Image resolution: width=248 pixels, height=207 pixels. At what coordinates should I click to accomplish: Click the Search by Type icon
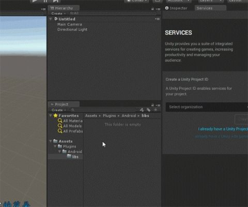coord(142,110)
